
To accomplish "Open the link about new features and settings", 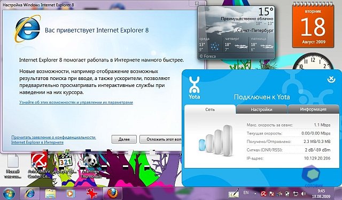I will pos(76,102).
